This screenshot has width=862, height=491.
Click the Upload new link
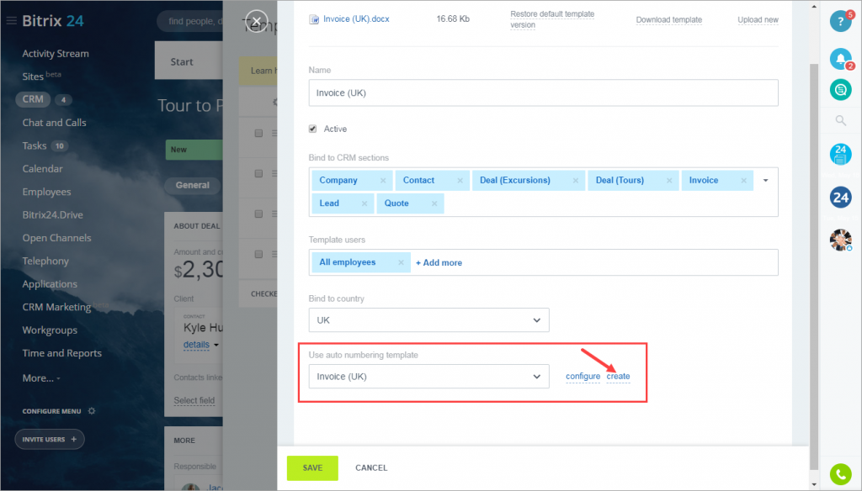[x=758, y=20]
